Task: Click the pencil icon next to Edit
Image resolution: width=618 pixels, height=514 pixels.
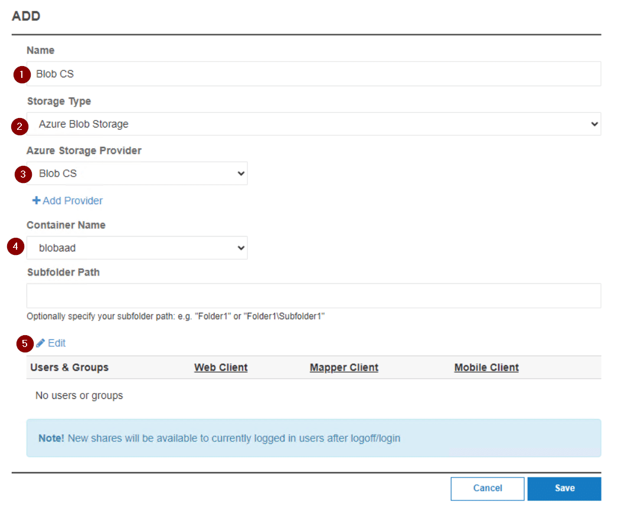Action: (x=40, y=343)
